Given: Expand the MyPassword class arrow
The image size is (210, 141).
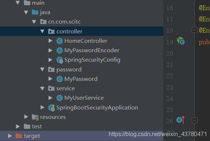Looking at the screenshot, I should [x=50, y=79].
